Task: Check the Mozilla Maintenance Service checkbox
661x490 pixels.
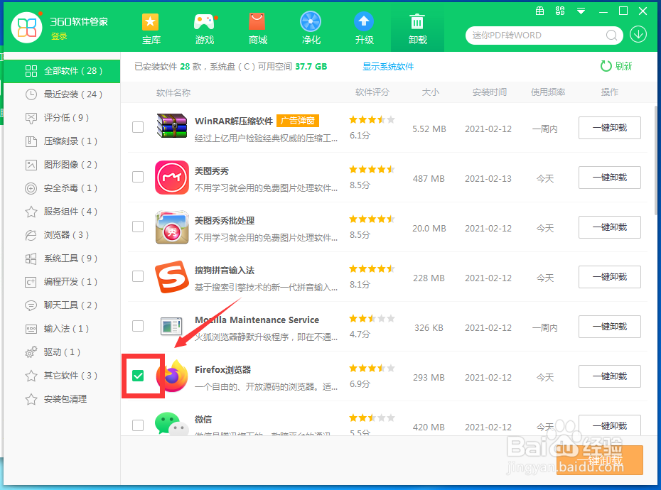Action: coord(138,326)
